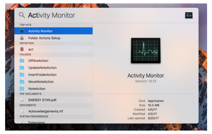This screenshot has height=134, width=212.
Task: Select Activity Monitor result row
Action: tap(54, 31)
